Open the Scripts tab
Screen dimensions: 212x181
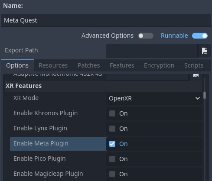point(194,65)
